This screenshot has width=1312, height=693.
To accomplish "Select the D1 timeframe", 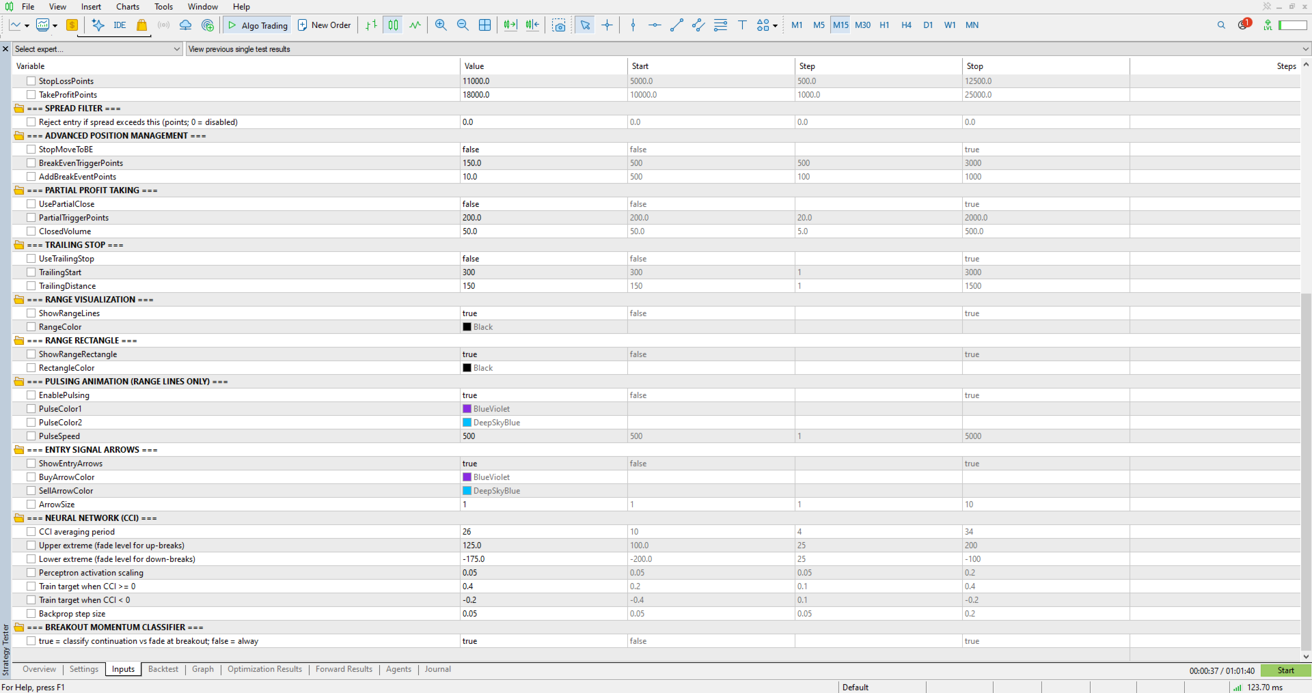I will (928, 25).
